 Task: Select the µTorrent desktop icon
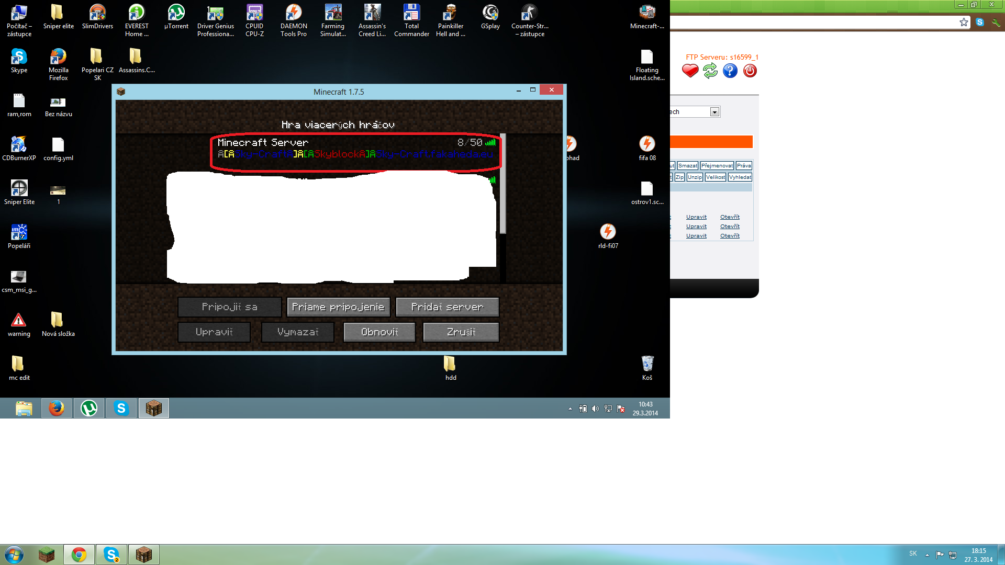(x=176, y=17)
